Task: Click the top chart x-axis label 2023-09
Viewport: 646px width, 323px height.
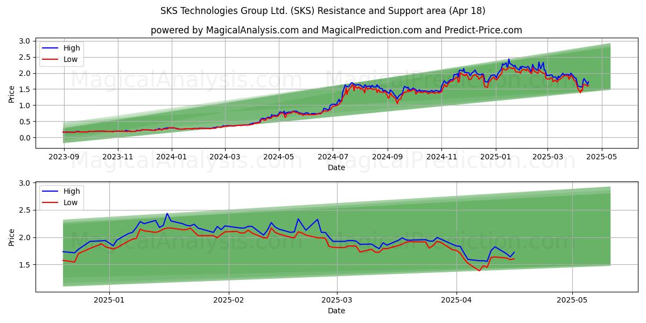Action: (x=64, y=157)
